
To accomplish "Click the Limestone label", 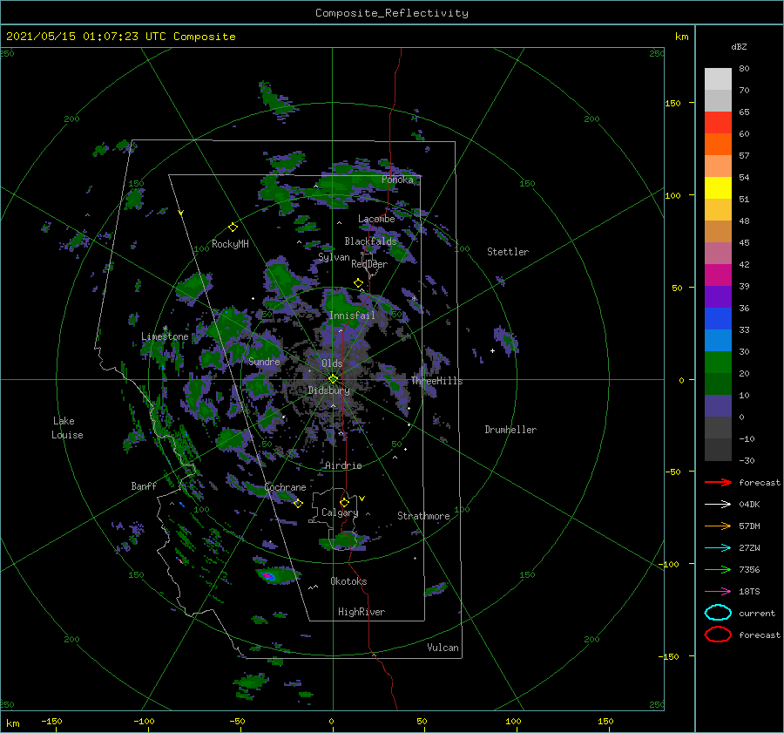I will (x=165, y=336).
